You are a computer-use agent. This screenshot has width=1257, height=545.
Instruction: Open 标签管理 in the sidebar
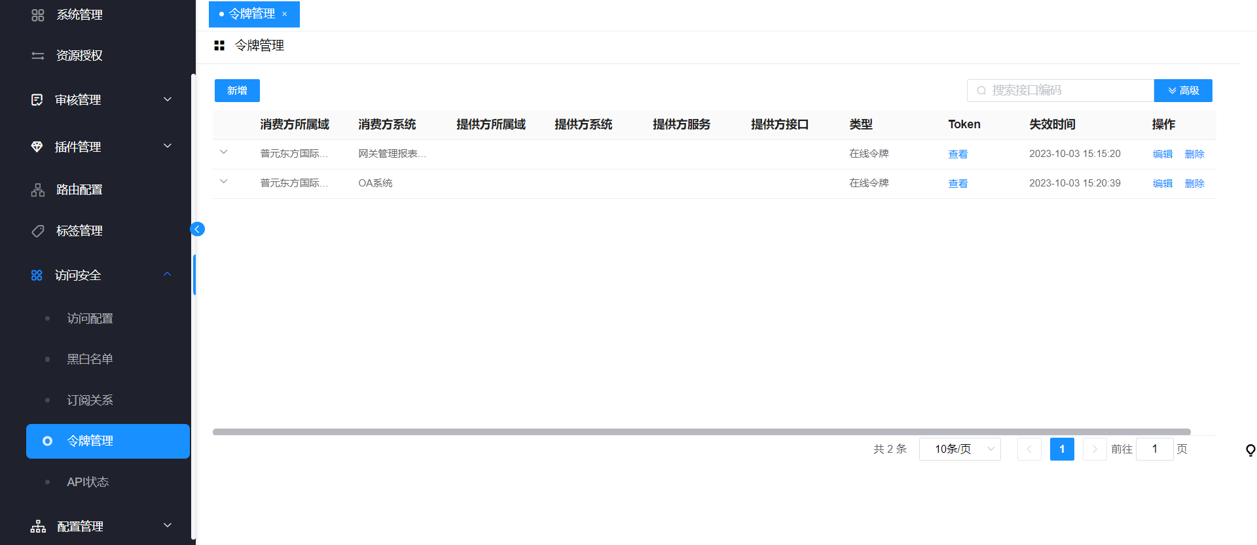click(79, 231)
